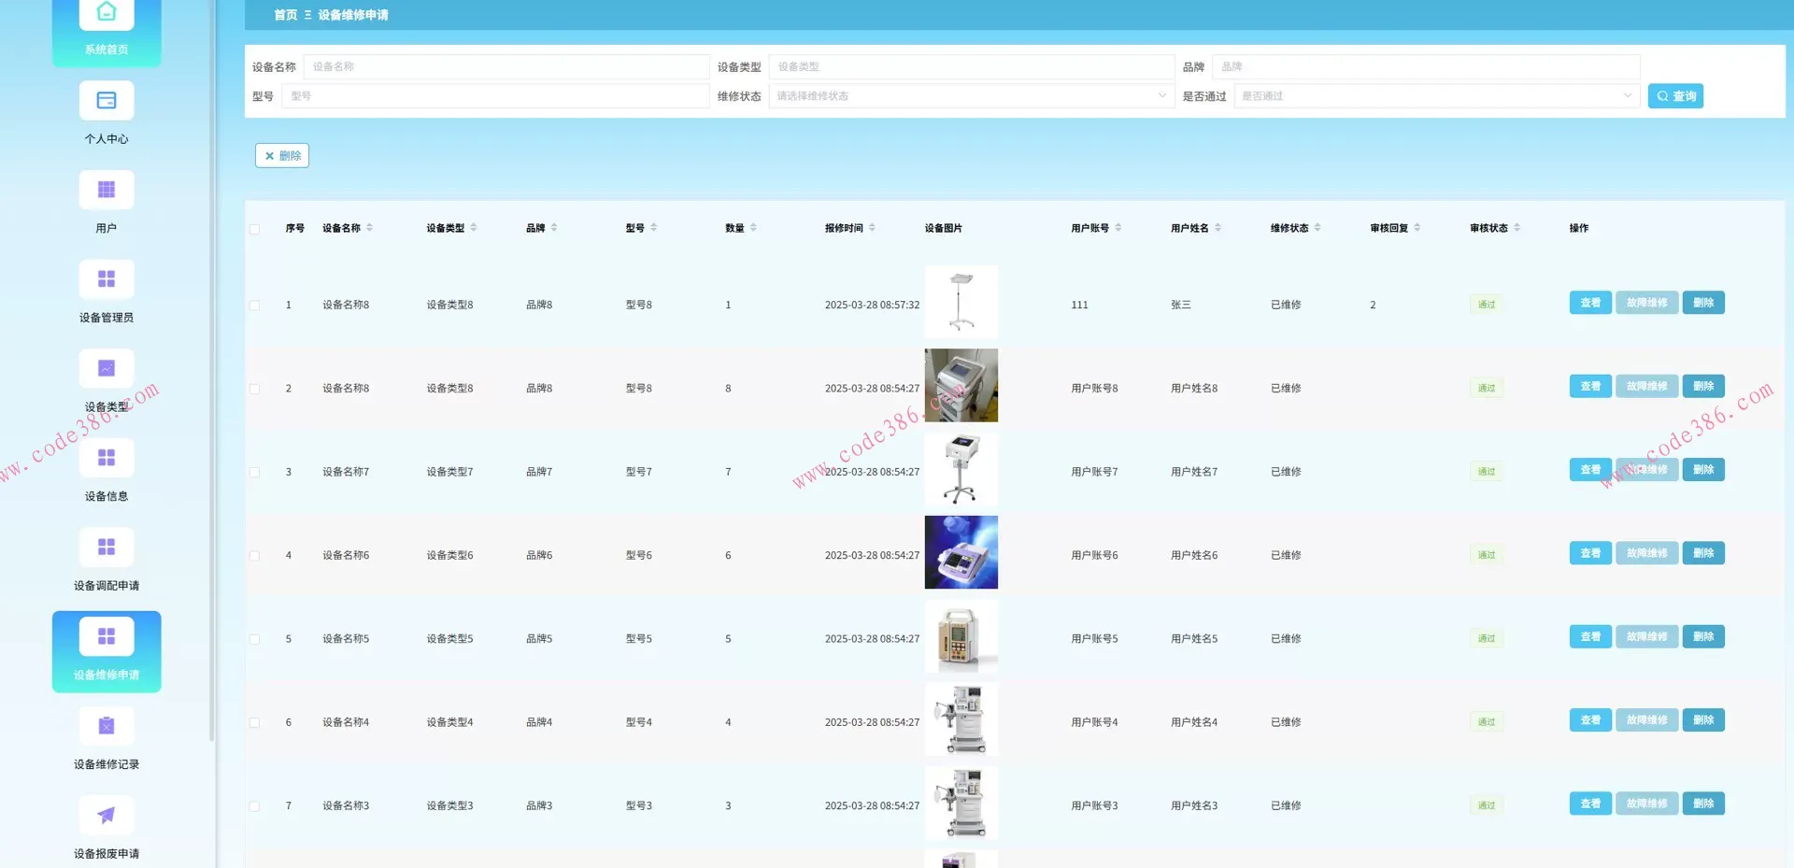Open the 系统首页 home icon in sidebar

[x=107, y=13]
